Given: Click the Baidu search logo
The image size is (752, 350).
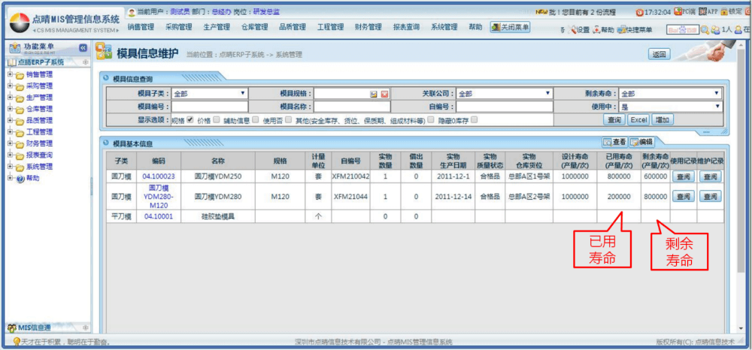Looking at the screenshot, I should 682,30.
